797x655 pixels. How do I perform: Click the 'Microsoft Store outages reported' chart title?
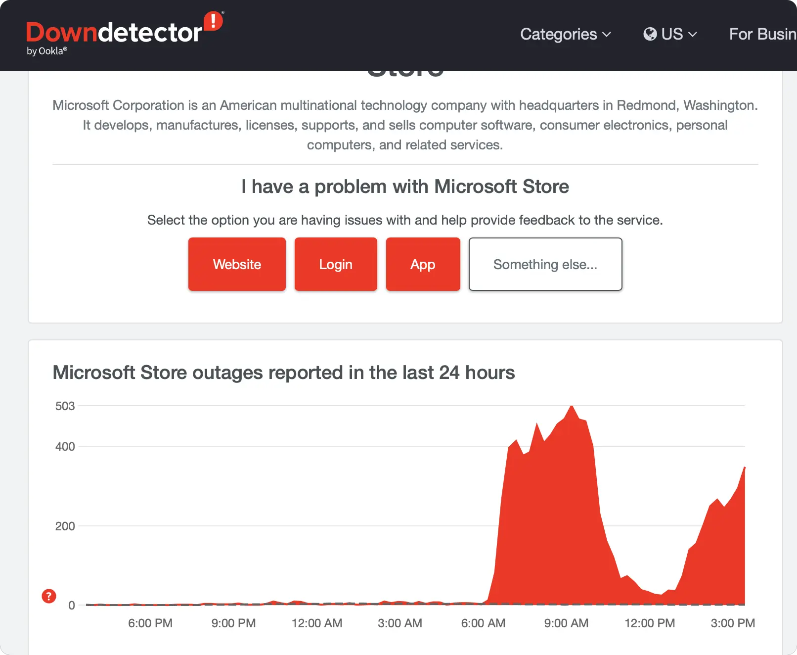click(284, 373)
